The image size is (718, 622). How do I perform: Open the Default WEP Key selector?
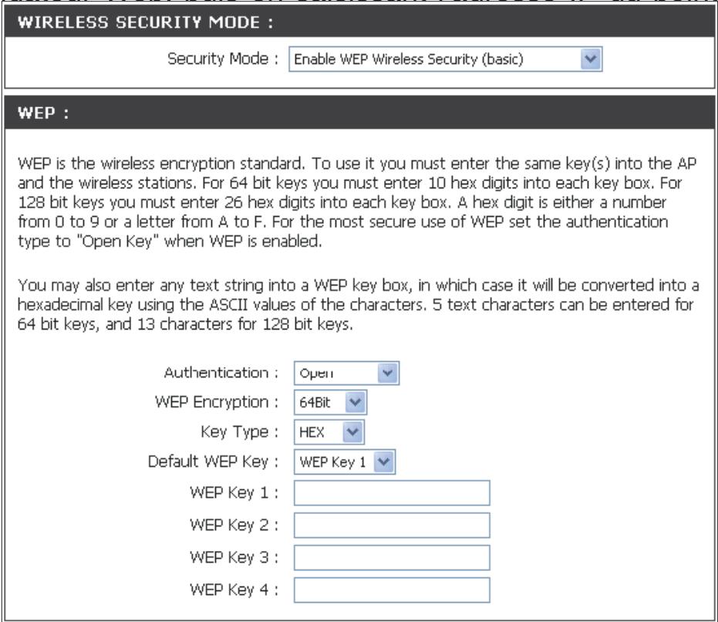click(344, 461)
